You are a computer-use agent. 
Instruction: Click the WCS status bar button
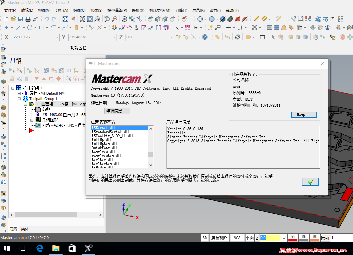[x=237, y=238]
